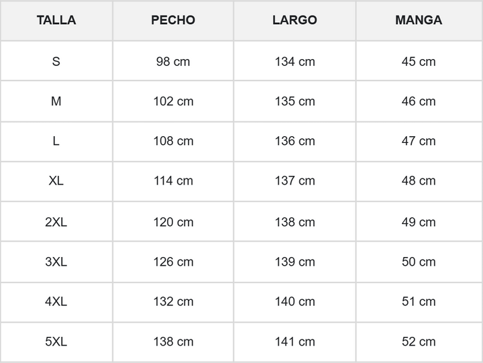Click the LARGO column header
483x363 pixels.
(x=294, y=20)
